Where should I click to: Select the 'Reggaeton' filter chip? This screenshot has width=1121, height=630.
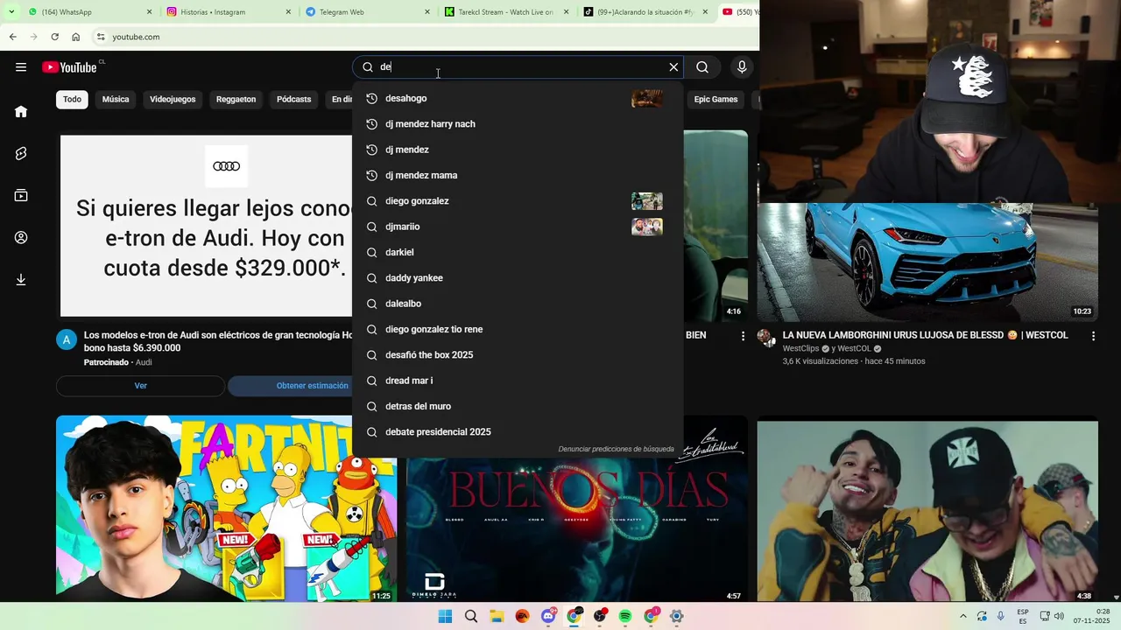[236, 99]
